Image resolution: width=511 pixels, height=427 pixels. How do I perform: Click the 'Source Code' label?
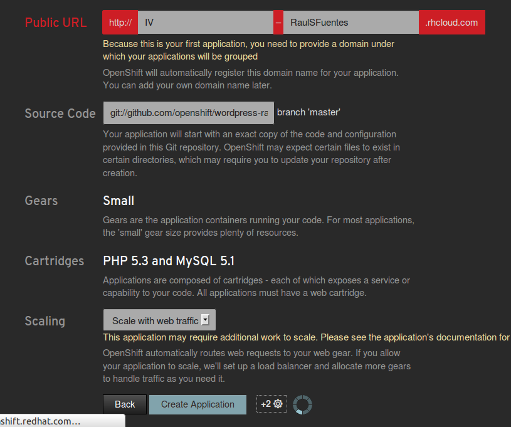point(60,113)
